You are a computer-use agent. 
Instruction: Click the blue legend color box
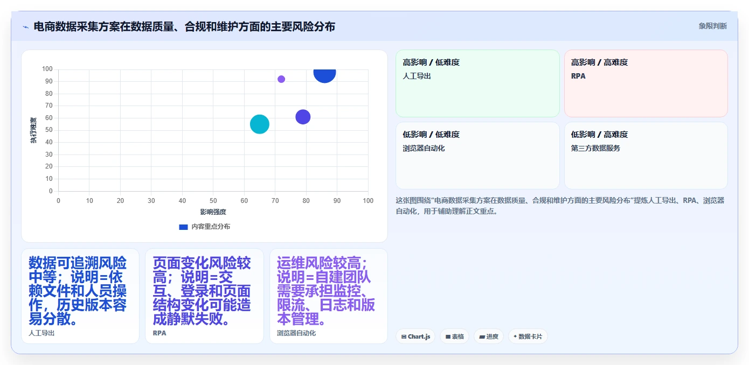[183, 227]
